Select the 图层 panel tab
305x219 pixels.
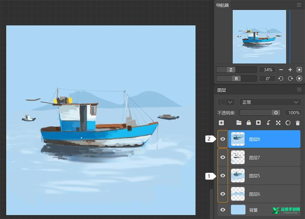tap(222, 90)
